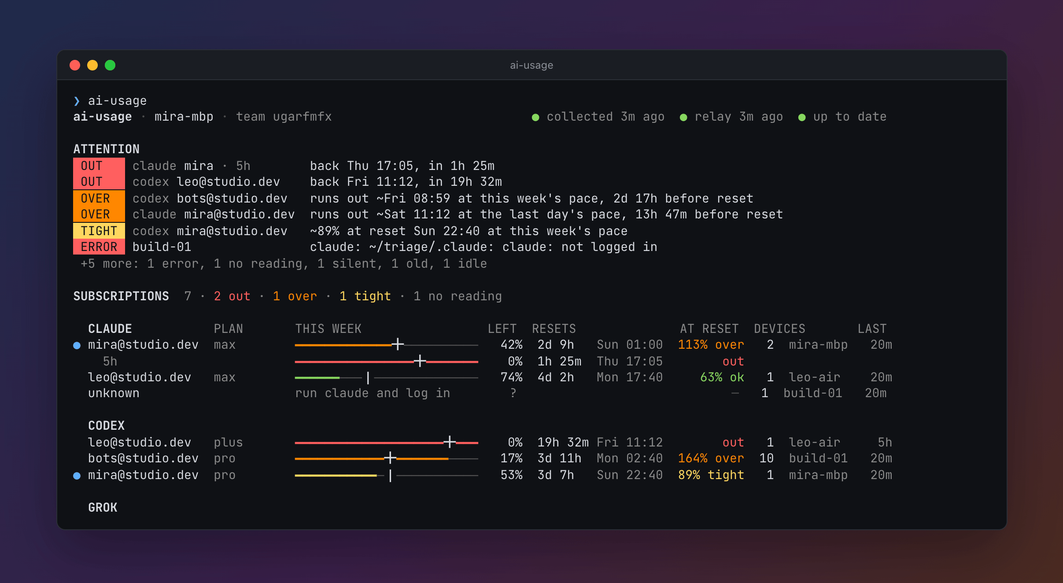
Task: Click the '+5 more' summary line
Action: 284,264
